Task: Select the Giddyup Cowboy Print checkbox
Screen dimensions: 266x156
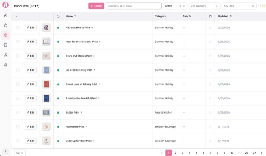Action: [18, 141]
